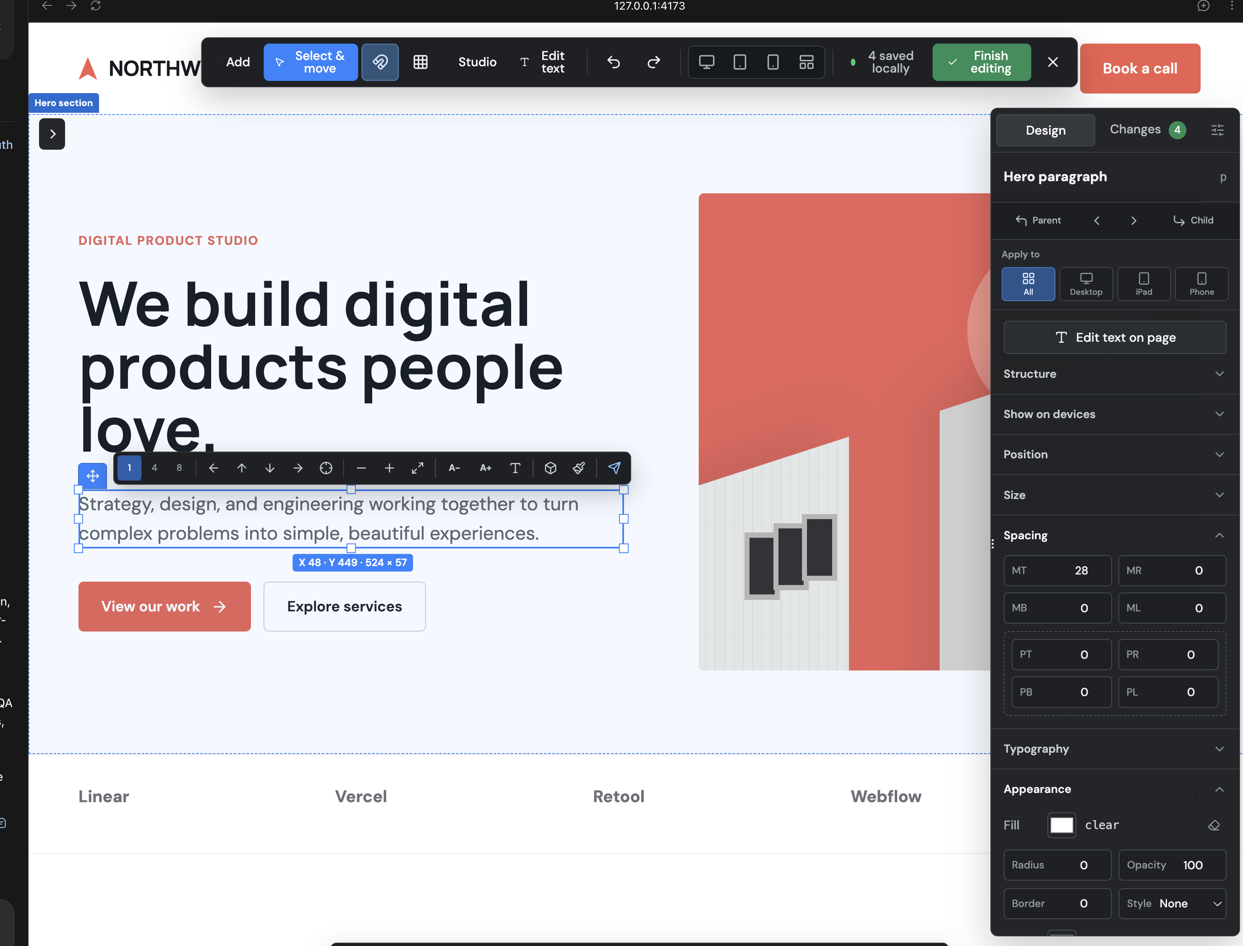Select nudge step 8
The width and height of the screenshot is (1243, 946).
[179, 468]
